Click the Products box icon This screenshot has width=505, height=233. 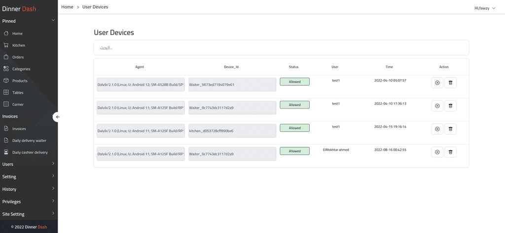[6, 81]
